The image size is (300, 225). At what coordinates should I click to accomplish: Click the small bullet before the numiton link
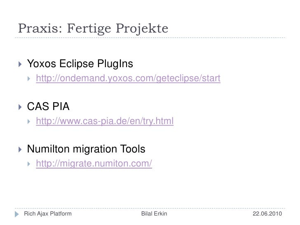point(29,164)
